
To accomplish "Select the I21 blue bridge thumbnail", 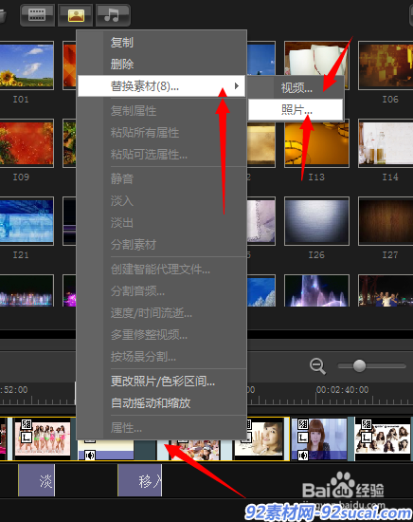I will [27, 221].
